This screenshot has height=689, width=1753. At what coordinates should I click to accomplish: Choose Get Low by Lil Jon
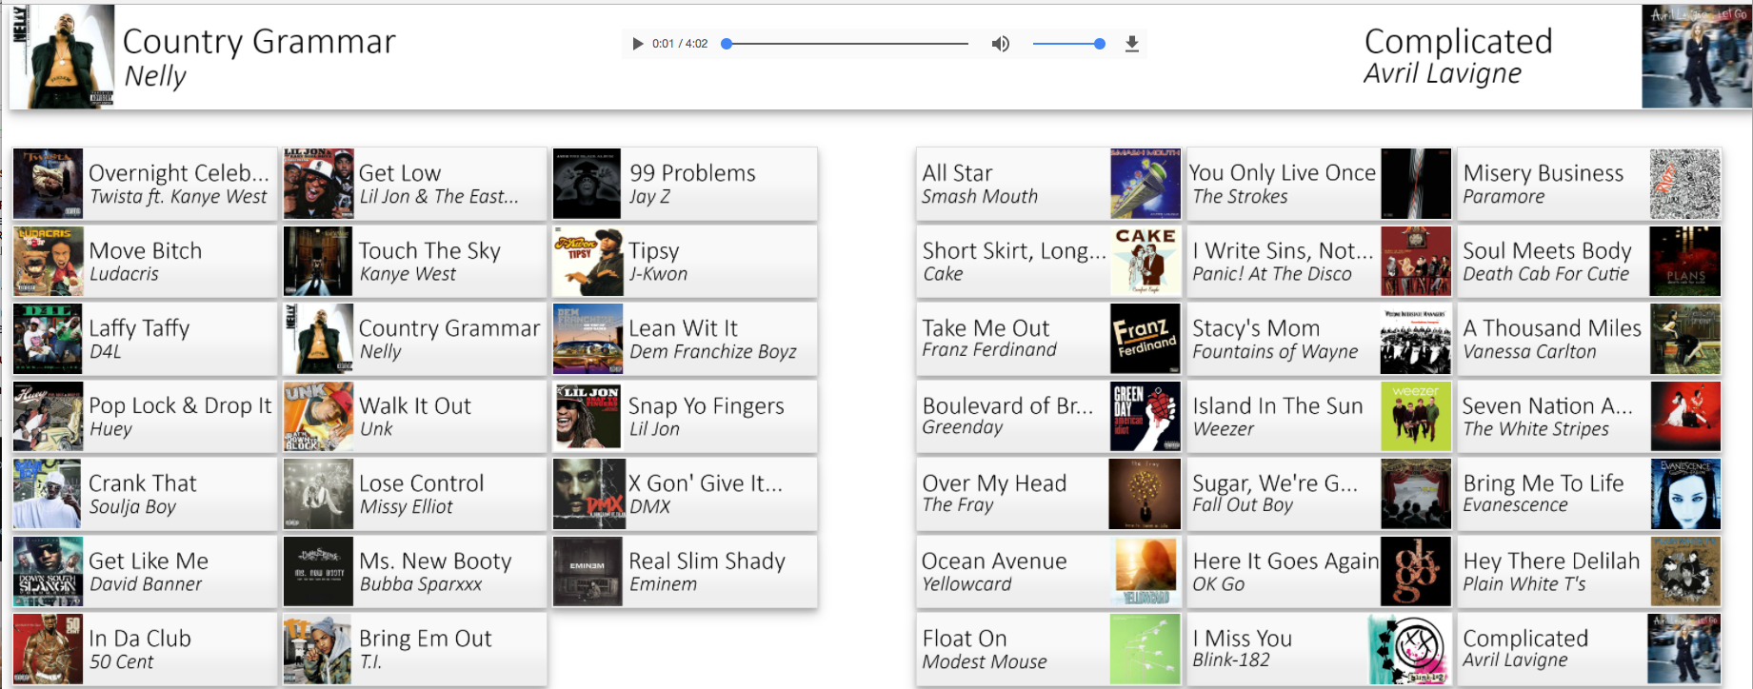[413, 184]
